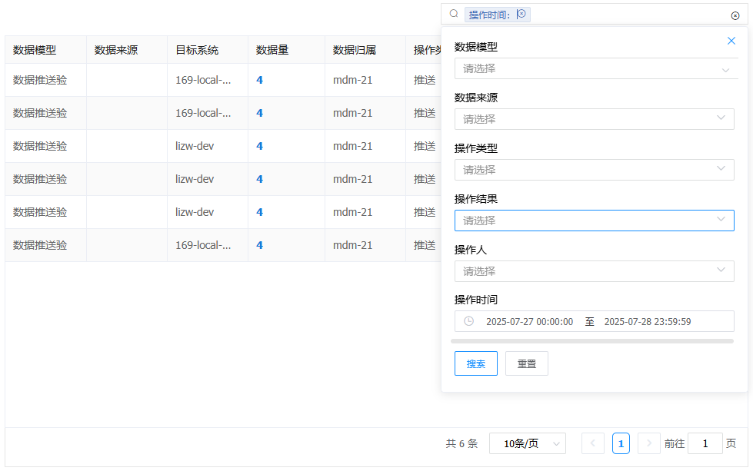Go to previous page arrow
The width and height of the screenshot is (753, 471).
coord(593,443)
